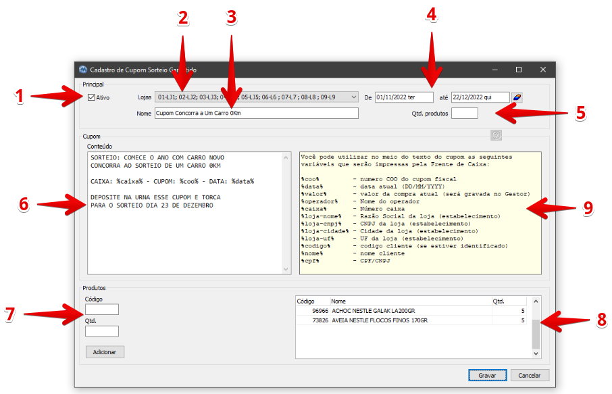
Task: Click the Adicionar button
Action: click(105, 352)
